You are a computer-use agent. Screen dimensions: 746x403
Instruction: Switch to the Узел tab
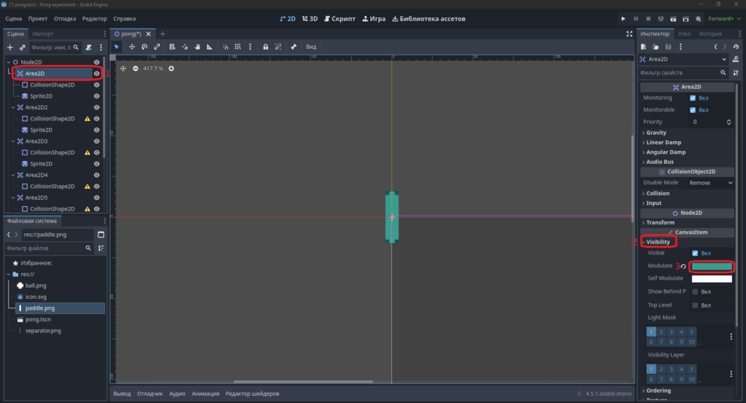coord(684,34)
